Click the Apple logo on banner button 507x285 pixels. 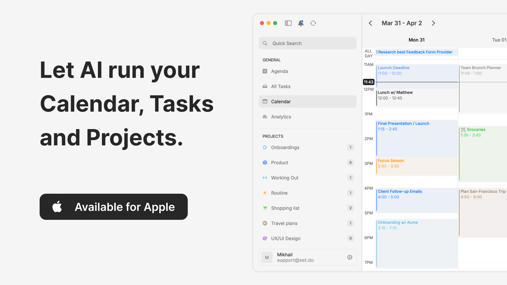(x=57, y=206)
